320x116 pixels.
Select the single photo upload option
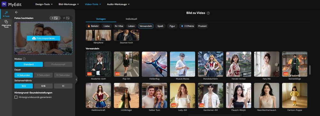tap(55, 18)
